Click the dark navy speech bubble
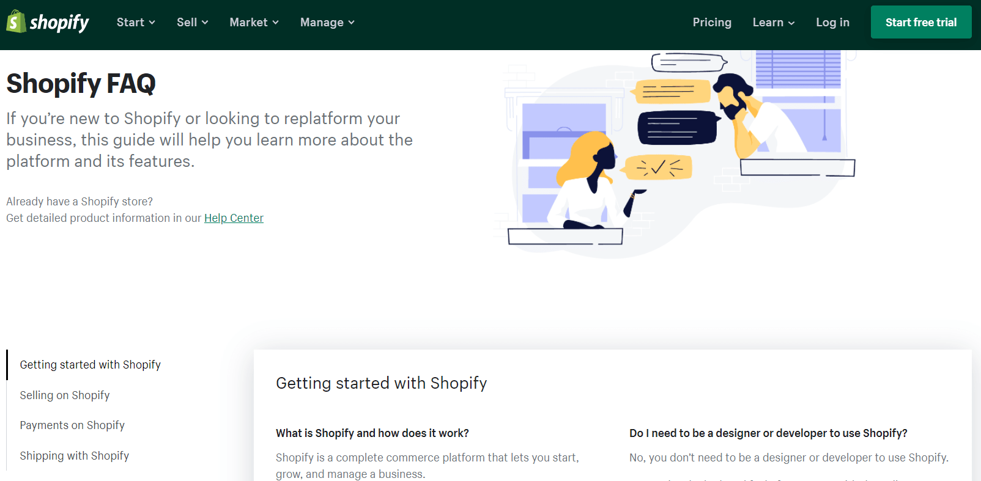 pos(676,127)
